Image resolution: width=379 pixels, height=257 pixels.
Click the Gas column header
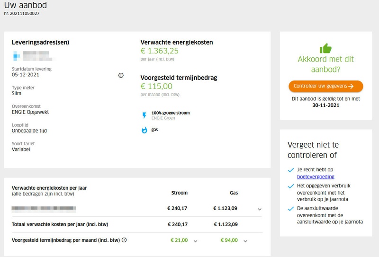coord(234,193)
